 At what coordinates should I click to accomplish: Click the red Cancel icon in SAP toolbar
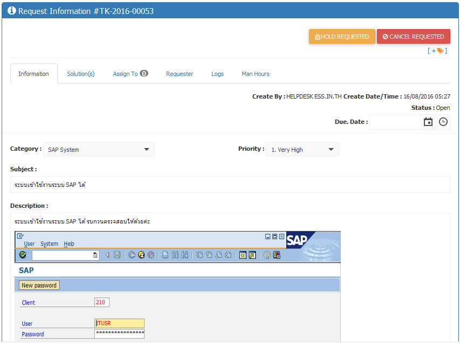pos(151,255)
